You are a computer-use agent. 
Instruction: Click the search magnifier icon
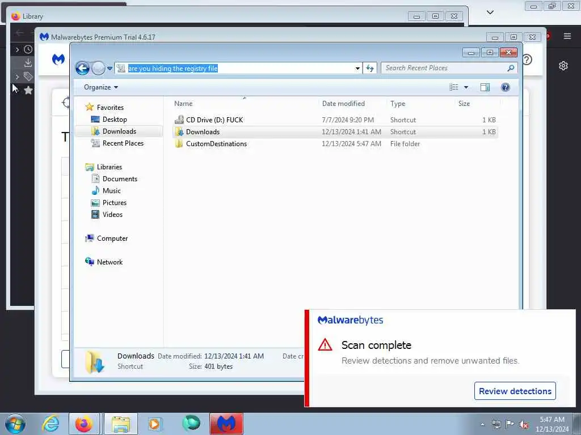tap(511, 68)
